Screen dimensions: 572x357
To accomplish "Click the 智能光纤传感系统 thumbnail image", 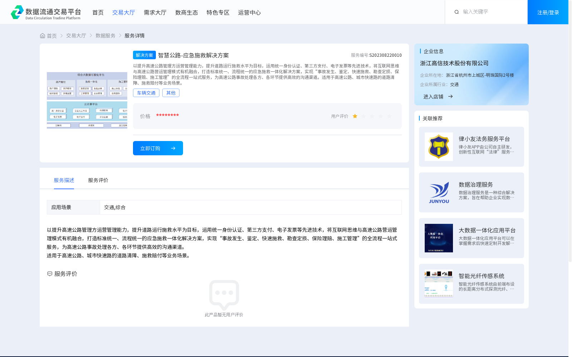I will pyautogui.click(x=439, y=284).
